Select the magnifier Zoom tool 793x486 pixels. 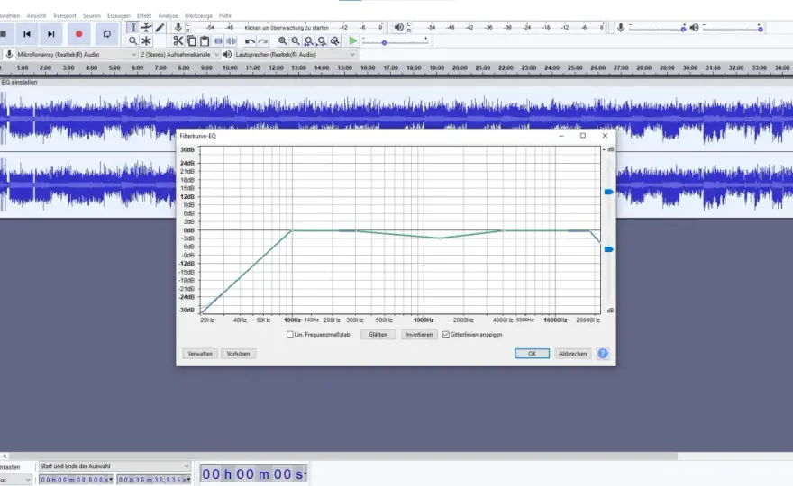click(132, 40)
